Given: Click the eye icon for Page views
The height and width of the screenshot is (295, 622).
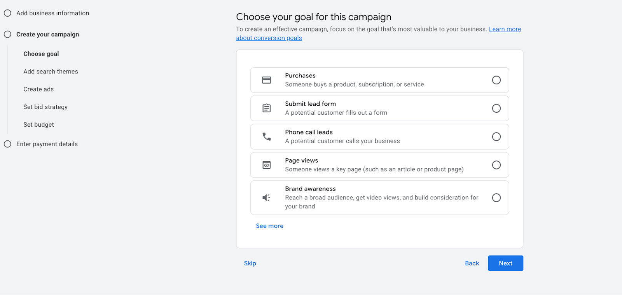Looking at the screenshot, I should coord(267,165).
